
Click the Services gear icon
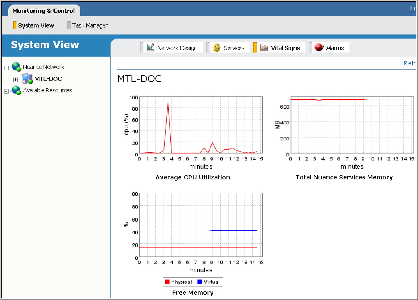click(217, 48)
